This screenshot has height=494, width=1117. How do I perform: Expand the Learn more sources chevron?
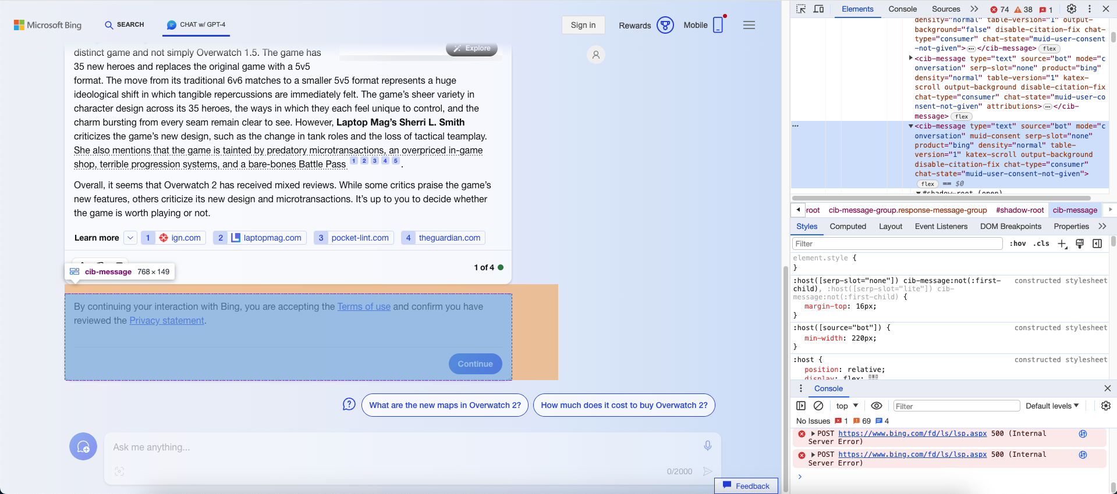(130, 238)
